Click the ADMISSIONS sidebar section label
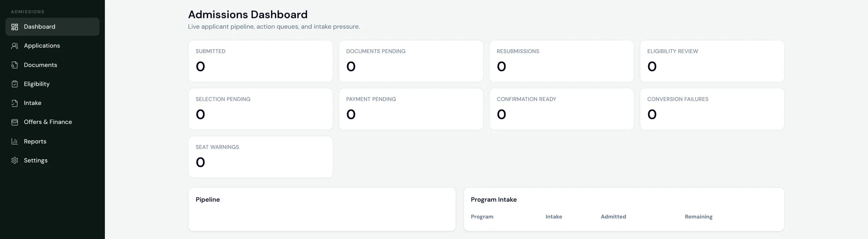This screenshot has width=868, height=239. point(27,12)
